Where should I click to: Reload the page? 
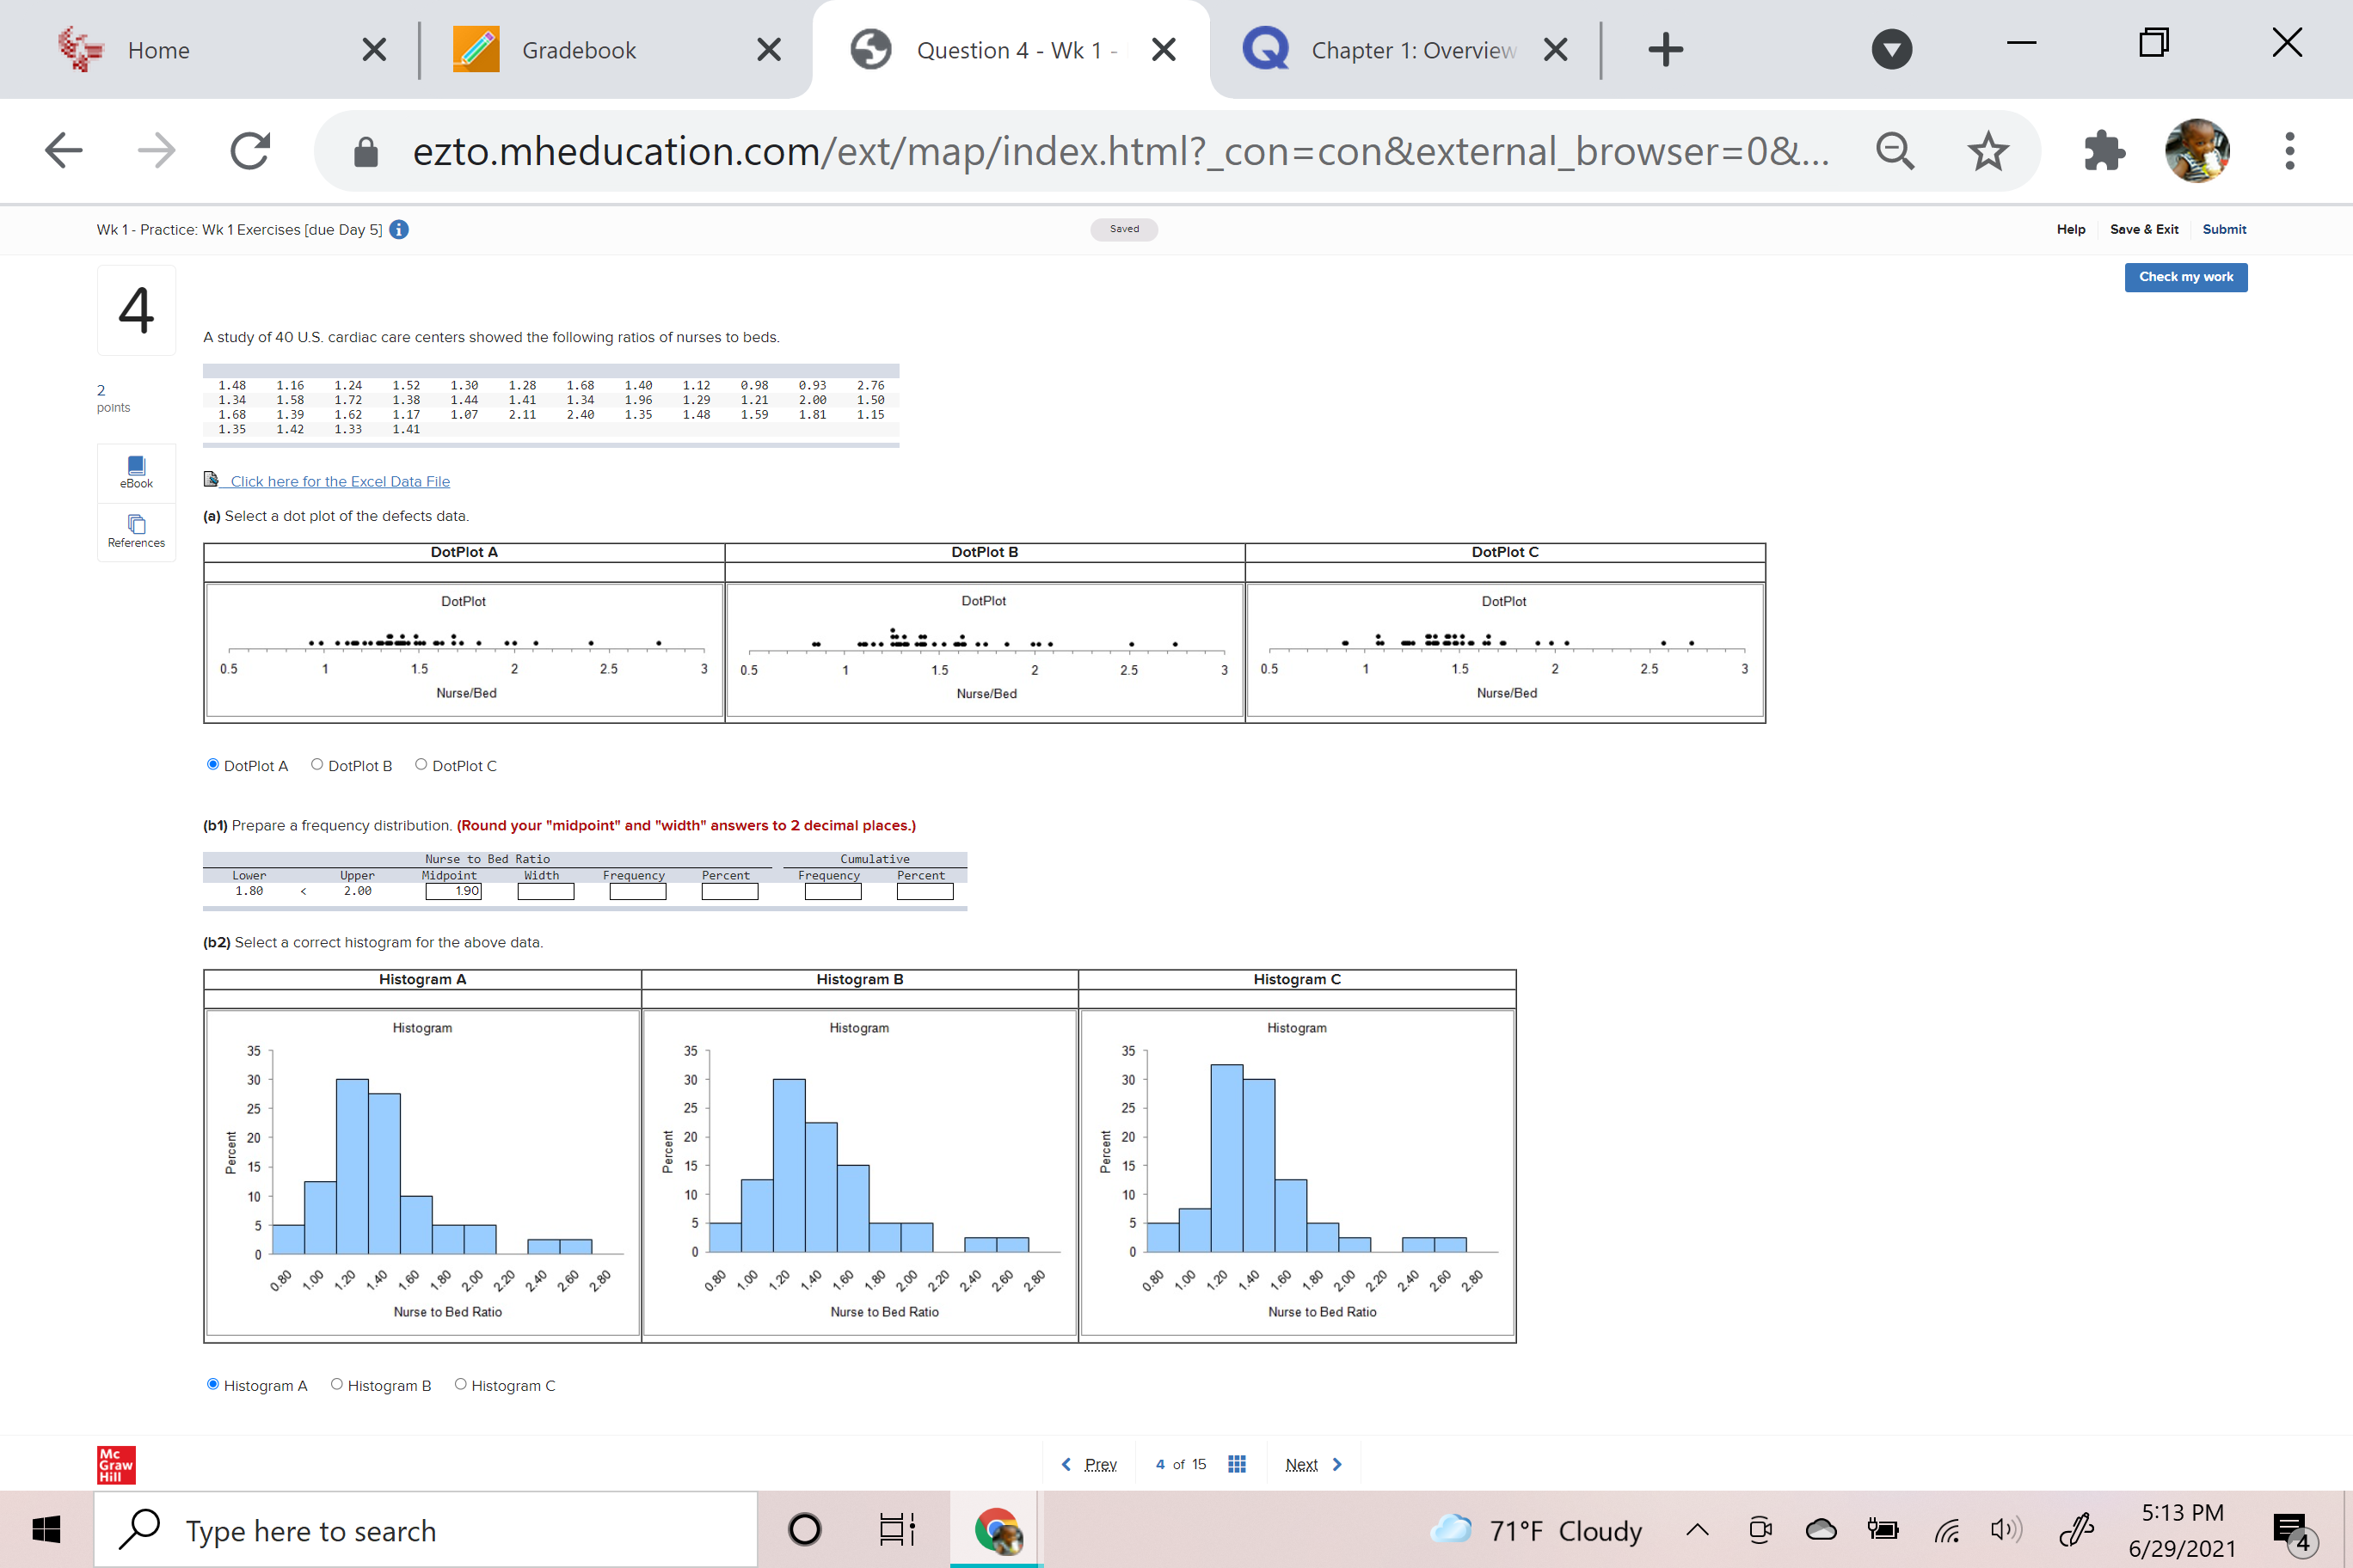(x=249, y=152)
